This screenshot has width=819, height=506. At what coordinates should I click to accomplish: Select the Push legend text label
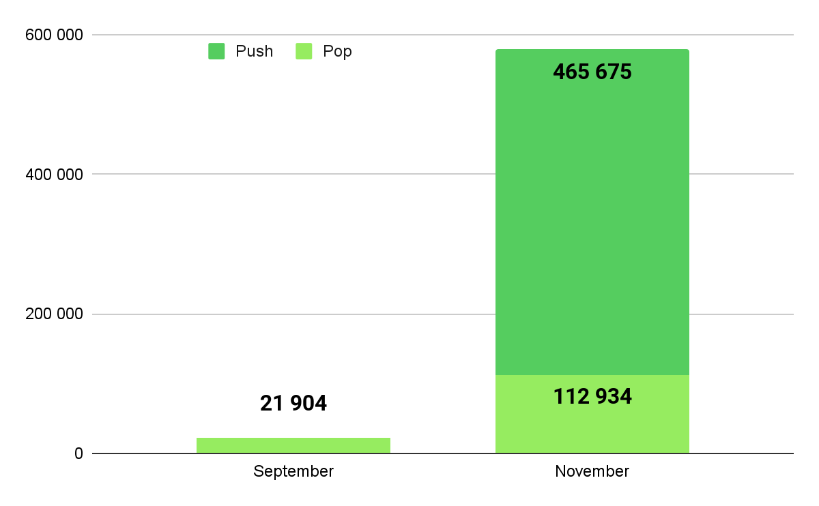[254, 51]
